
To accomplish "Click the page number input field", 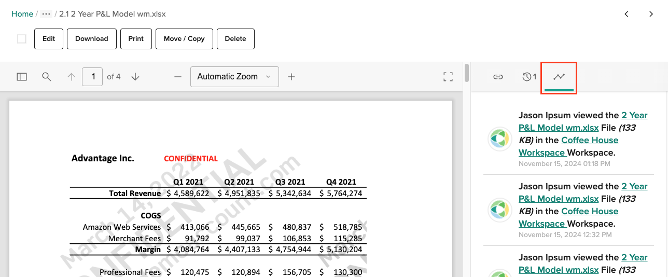I will pyautogui.click(x=92, y=77).
